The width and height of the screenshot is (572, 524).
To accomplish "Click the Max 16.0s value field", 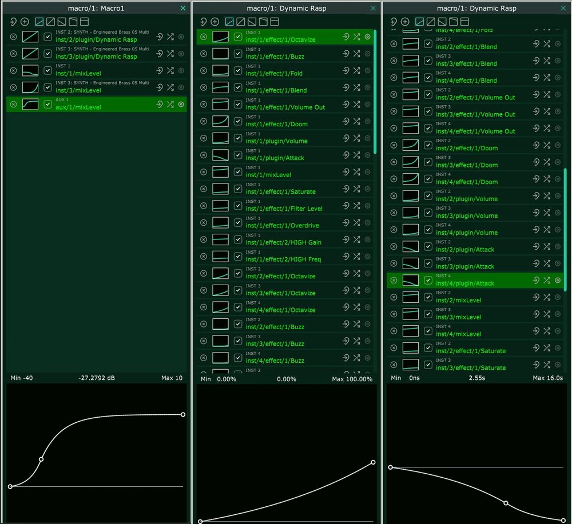I will coord(547,378).
